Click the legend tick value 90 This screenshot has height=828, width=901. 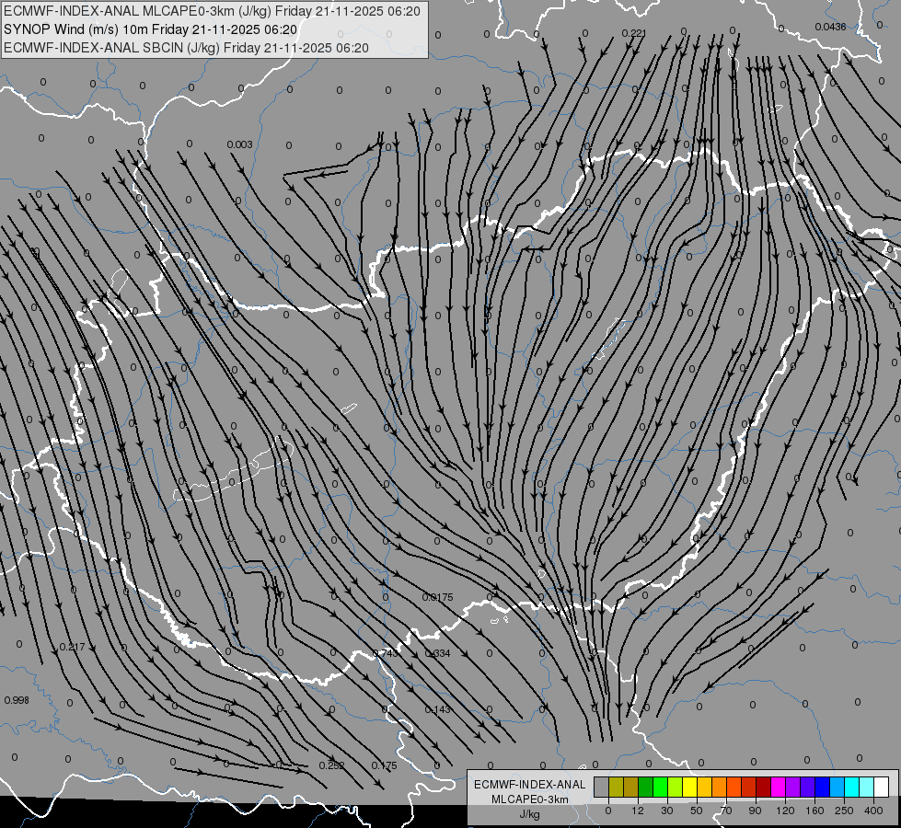click(x=755, y=811)
